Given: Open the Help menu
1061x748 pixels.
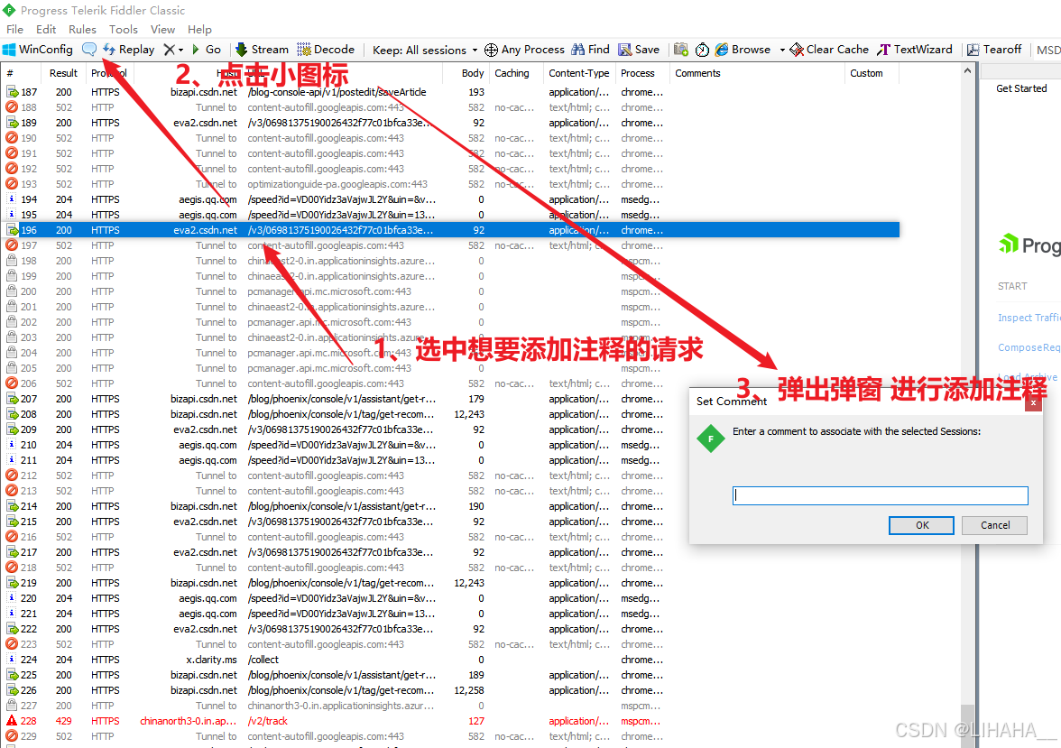Looking at the screenshot, I should coord(199,30).
